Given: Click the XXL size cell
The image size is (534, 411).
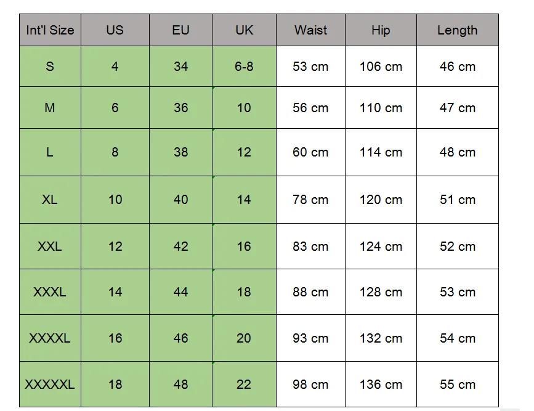Looking at the screenshot, I should tap(50, 246).
